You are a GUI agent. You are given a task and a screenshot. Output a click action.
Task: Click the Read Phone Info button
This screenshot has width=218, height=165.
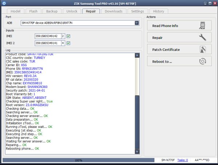(179, 25)
